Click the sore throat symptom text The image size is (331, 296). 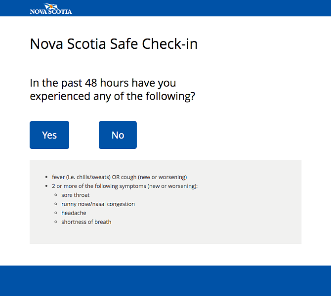tap(76, 195)
